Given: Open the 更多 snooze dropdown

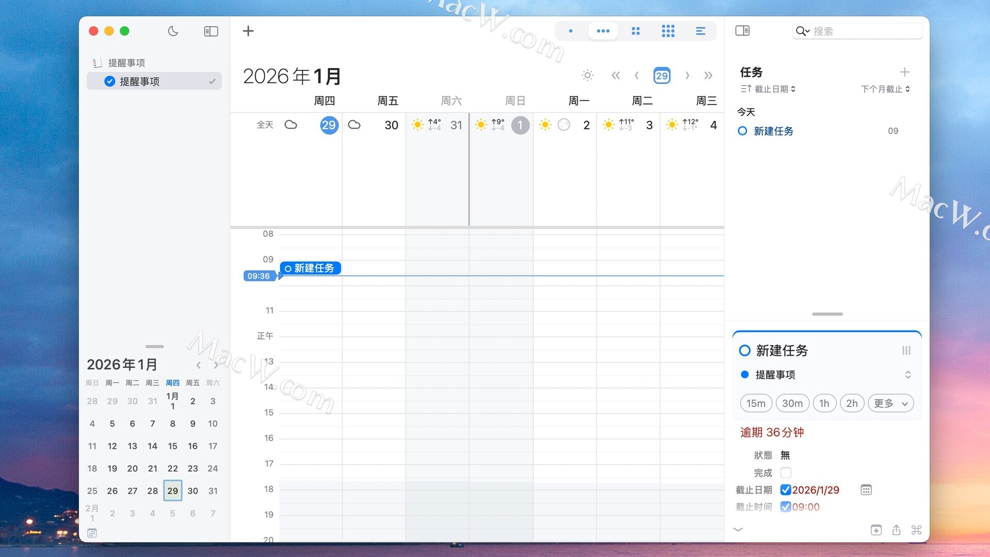Looking at the screenshot, I should 890,403.
